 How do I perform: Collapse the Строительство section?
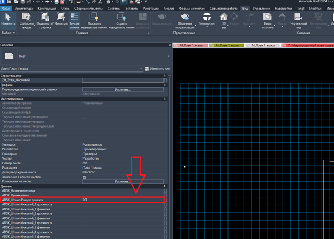(165, 76)
